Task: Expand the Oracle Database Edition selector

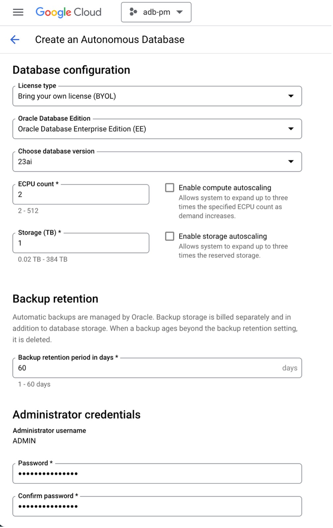Action: (x=157, y=128)
